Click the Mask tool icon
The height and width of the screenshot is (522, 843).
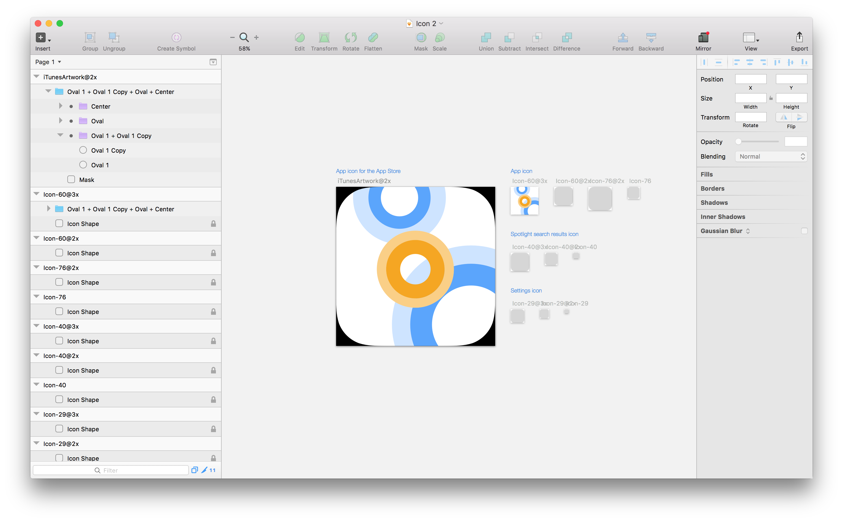coord(421,37)
